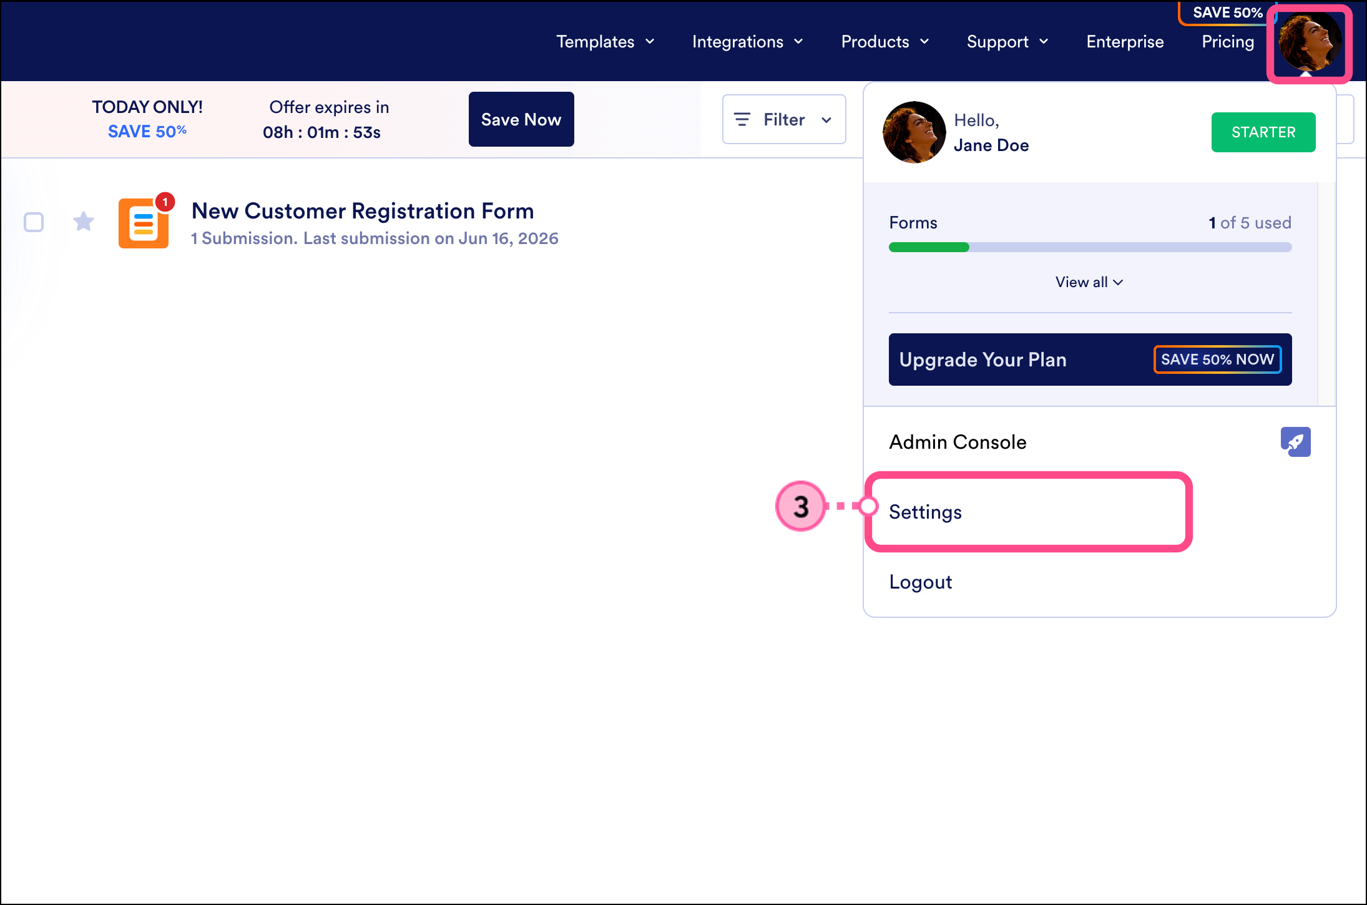This screenshot has width=1367, height=905.
Task: Click the Forms usage progress bar
Action: pyautogui.click(x=1090, y=247)
